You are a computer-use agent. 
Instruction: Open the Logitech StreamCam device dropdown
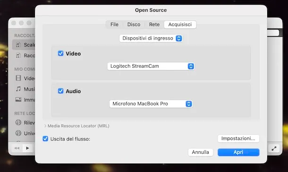coord(151,66)
